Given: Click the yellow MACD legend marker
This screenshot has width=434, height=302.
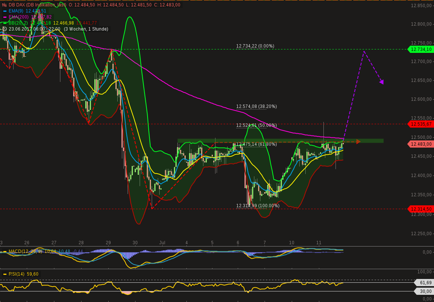Looking at the screenshot, I should coord(5,251).
